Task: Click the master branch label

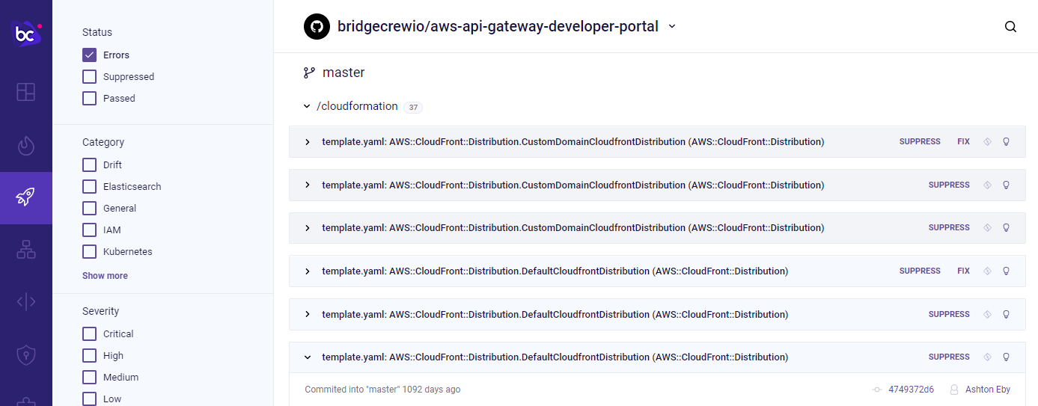Action: (x=344, y=73)
